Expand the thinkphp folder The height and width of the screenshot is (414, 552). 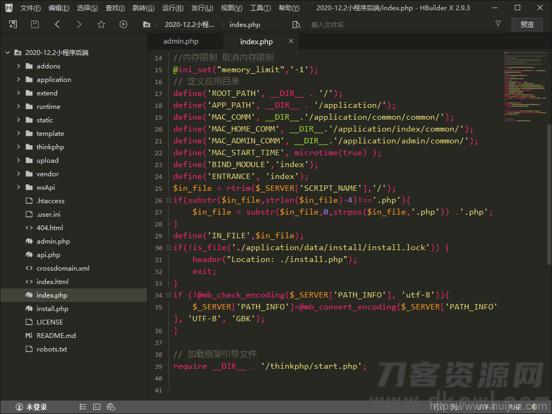click(19, 147)
